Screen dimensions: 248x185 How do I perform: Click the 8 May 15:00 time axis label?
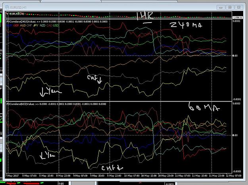click(46, 175)
